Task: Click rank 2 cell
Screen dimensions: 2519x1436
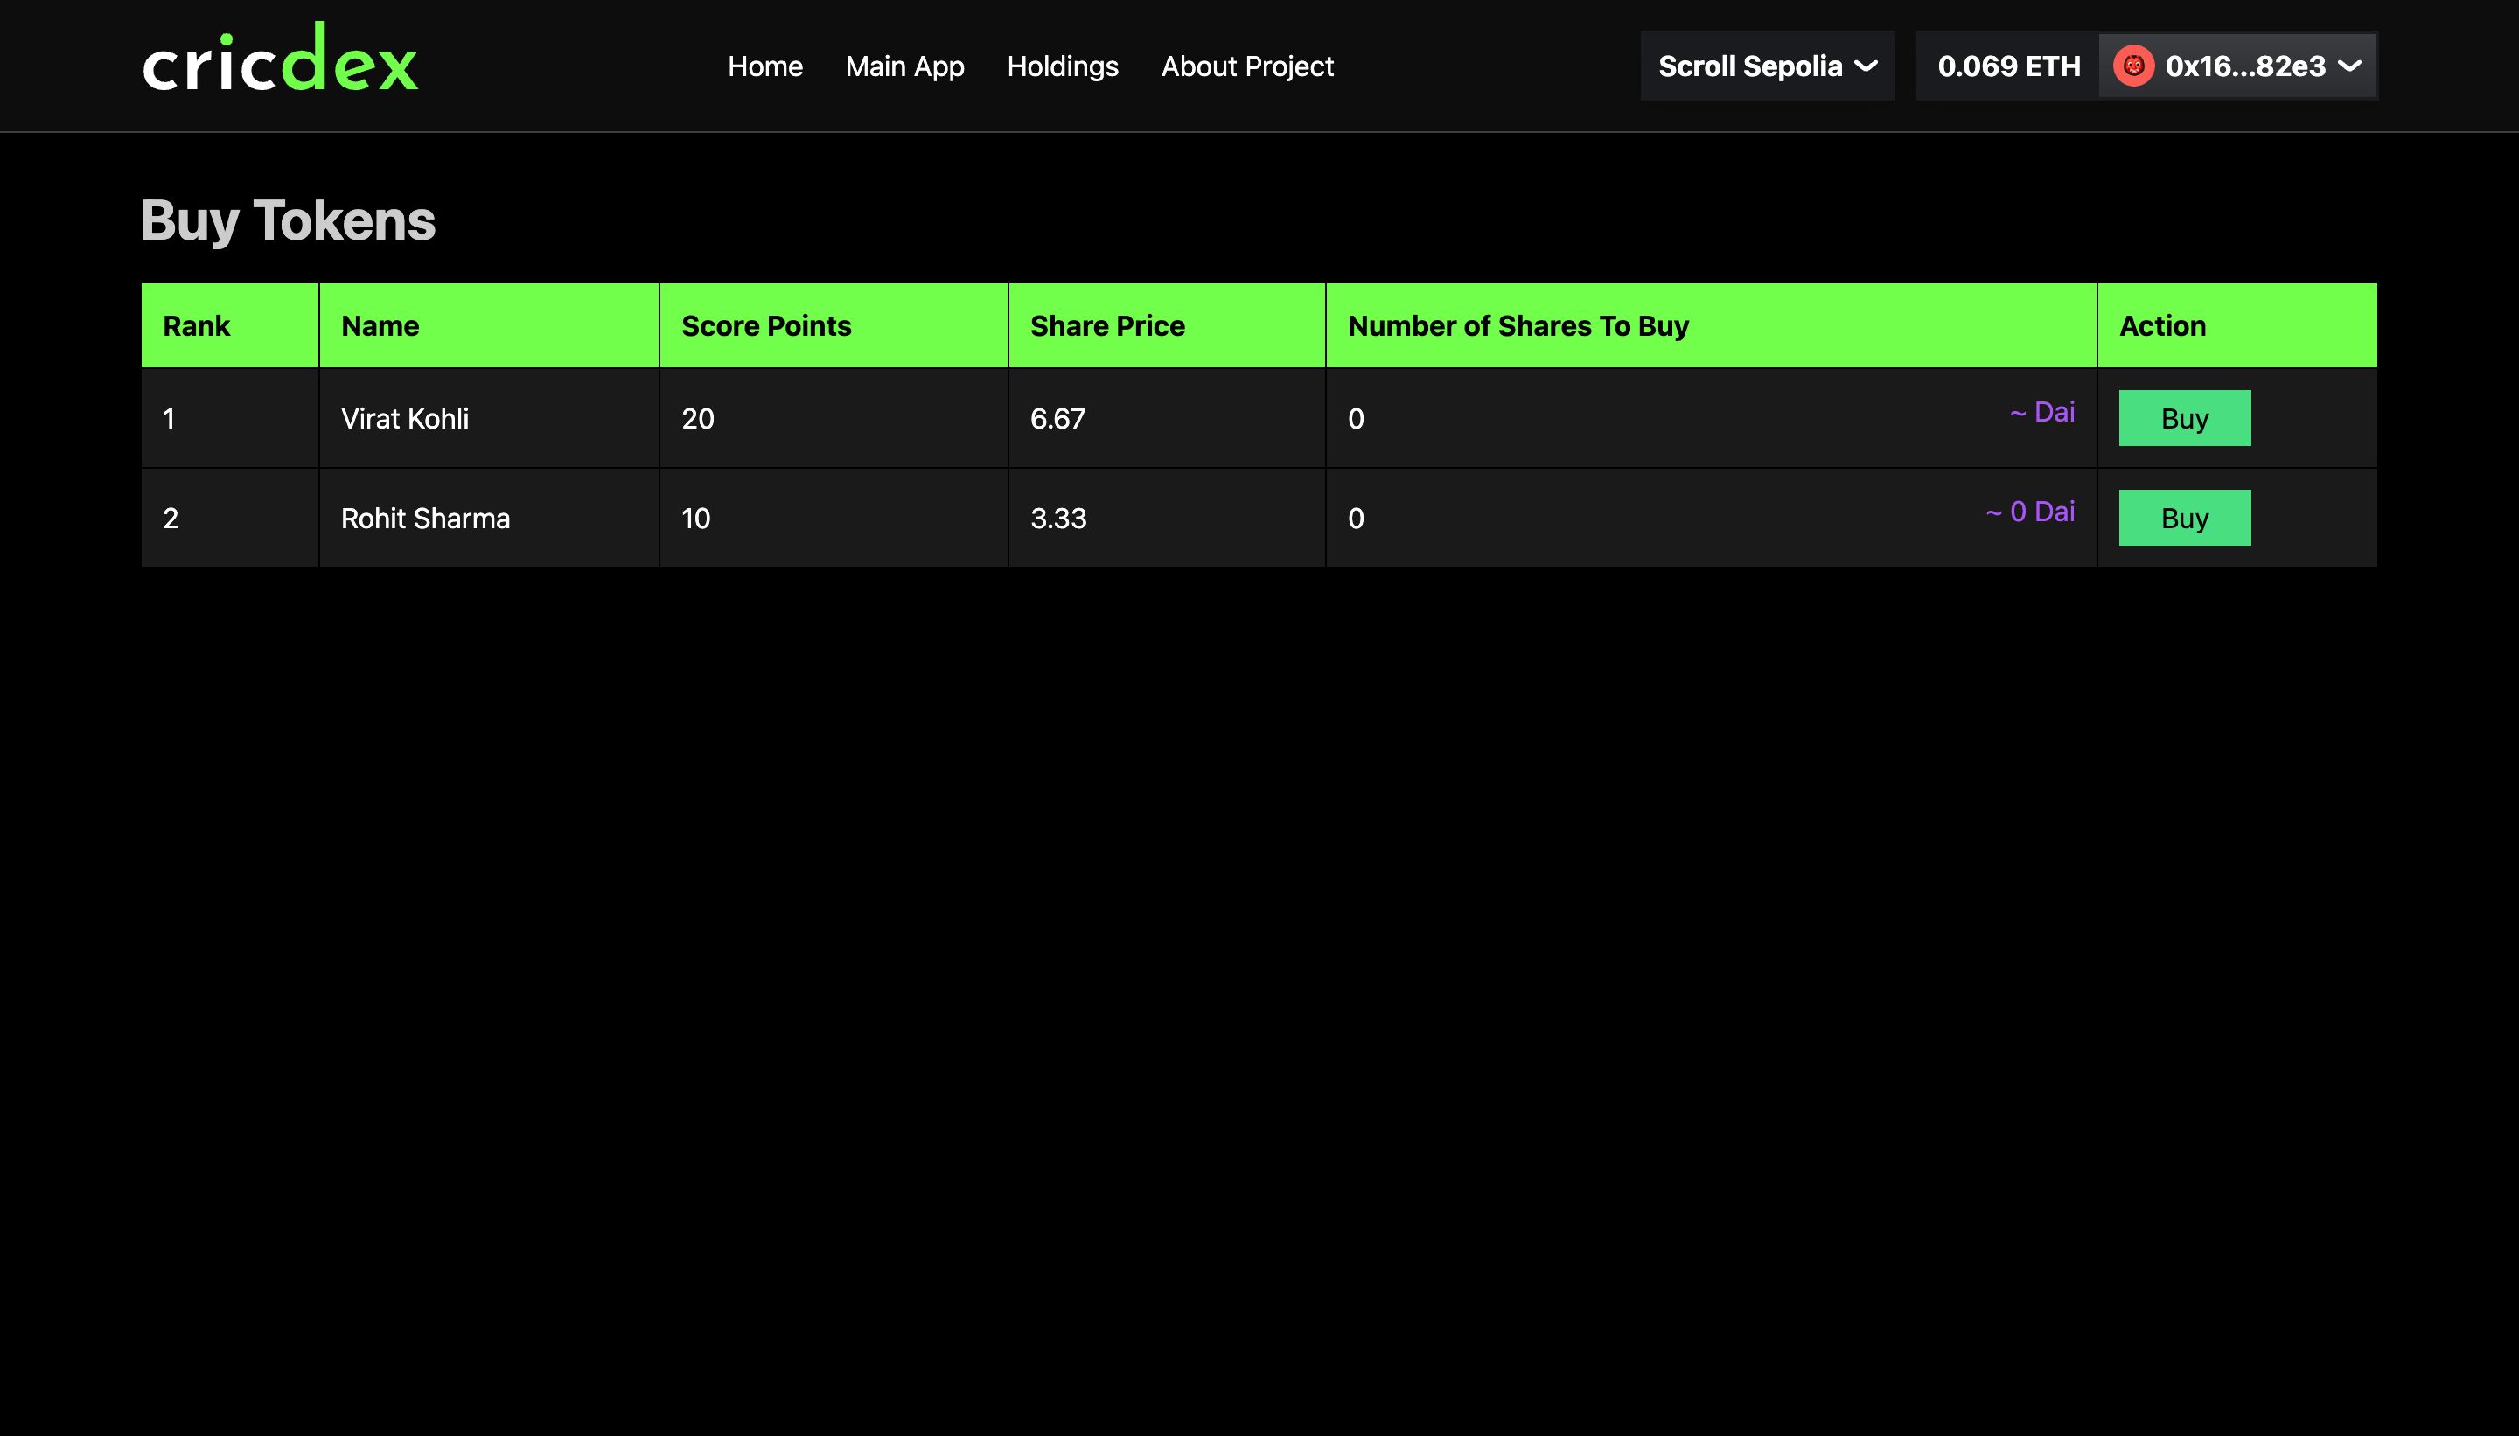Action: tap(230, 518)
